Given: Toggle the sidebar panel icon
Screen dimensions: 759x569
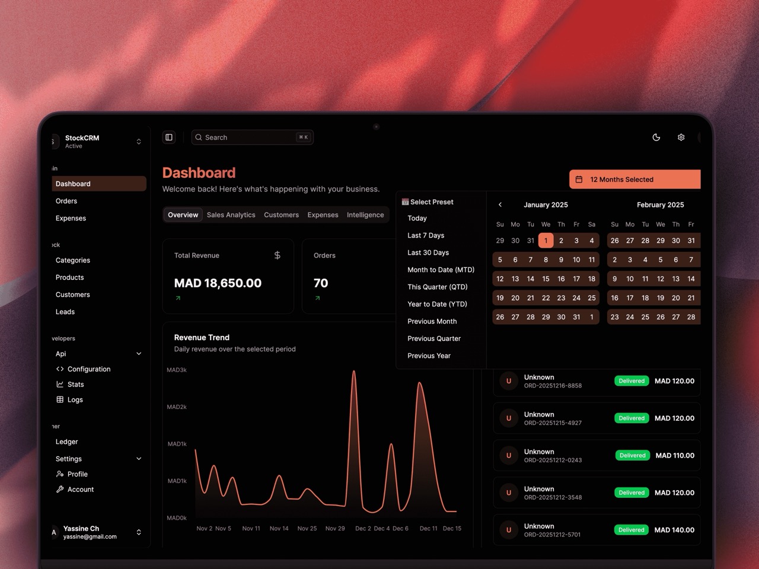Looking at the screenshot, I should click(x=169, y=138).
